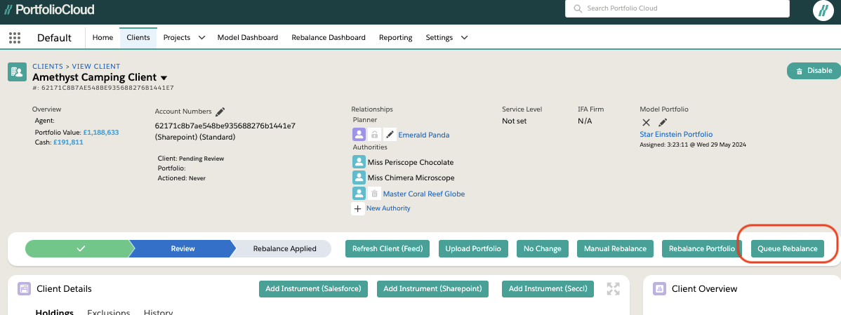Click the Cash £191,811 link
Screen dimensions: 841x315
click(68, 142)
